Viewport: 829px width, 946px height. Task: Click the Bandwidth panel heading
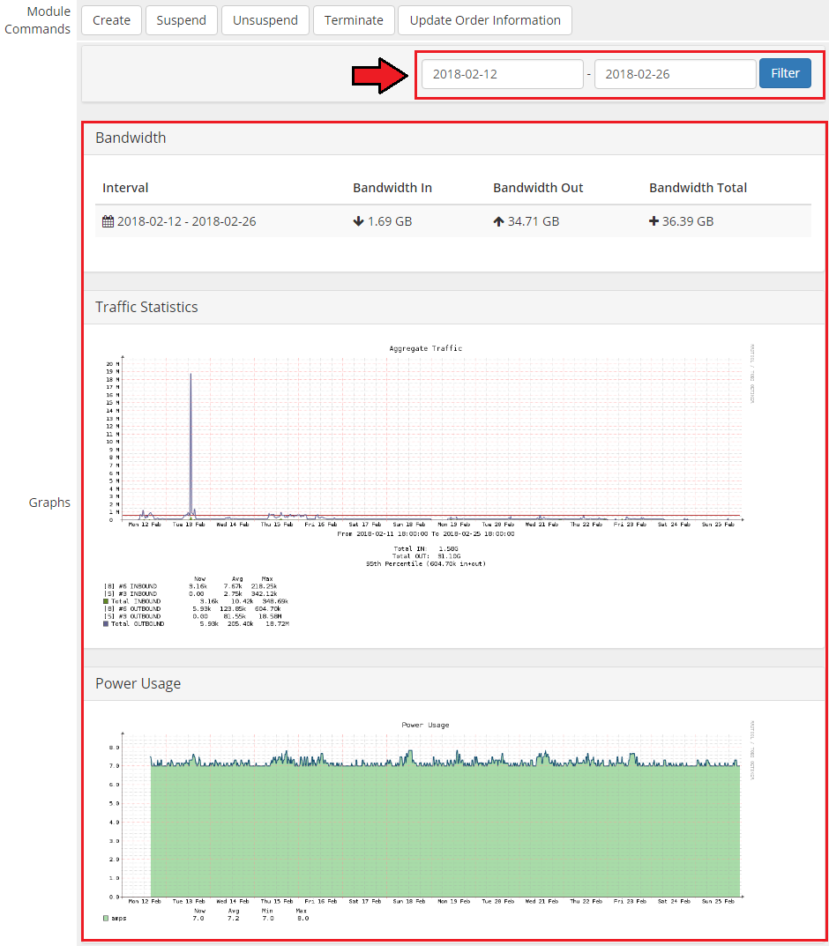[131, 138]
